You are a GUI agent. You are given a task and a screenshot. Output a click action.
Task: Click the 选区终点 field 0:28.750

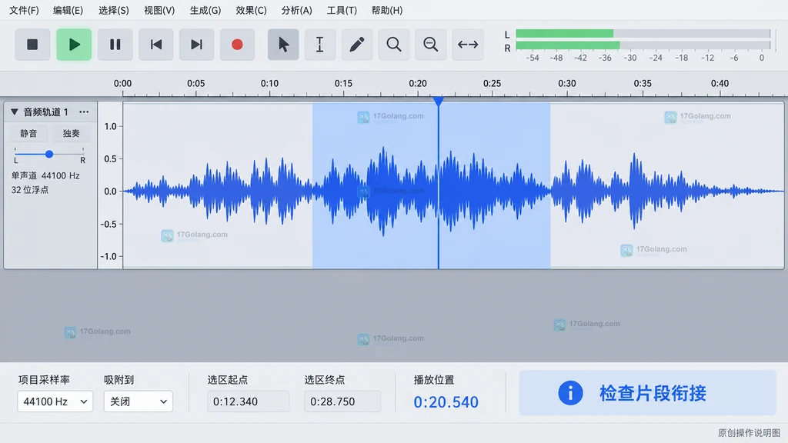342,401
